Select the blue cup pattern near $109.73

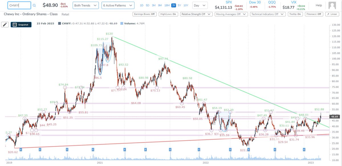100,61
